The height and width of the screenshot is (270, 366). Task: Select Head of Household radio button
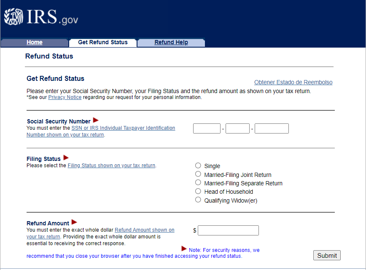pyautogui.click(x=198, y=191)
